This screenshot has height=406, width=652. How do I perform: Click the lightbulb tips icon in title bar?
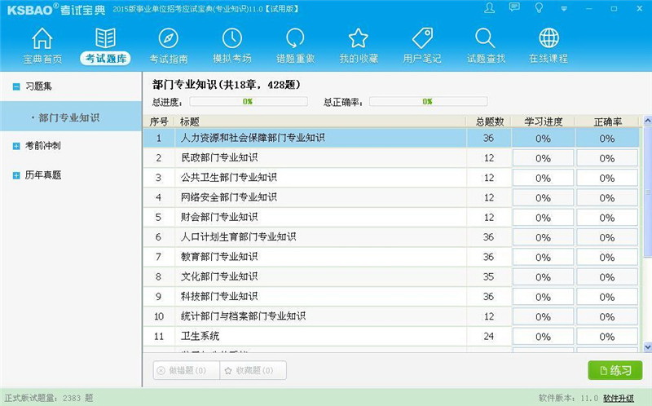point(539,8)
